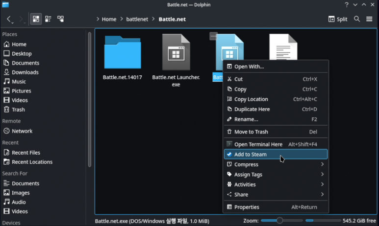The width and height of the screenshot is (379, 226).
Task: Choose Move to Trash
Action: tap(276, 132)
